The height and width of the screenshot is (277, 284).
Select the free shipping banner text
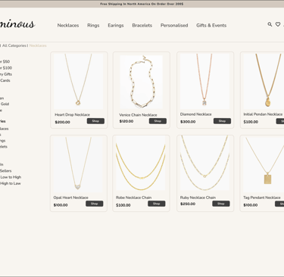142,4
